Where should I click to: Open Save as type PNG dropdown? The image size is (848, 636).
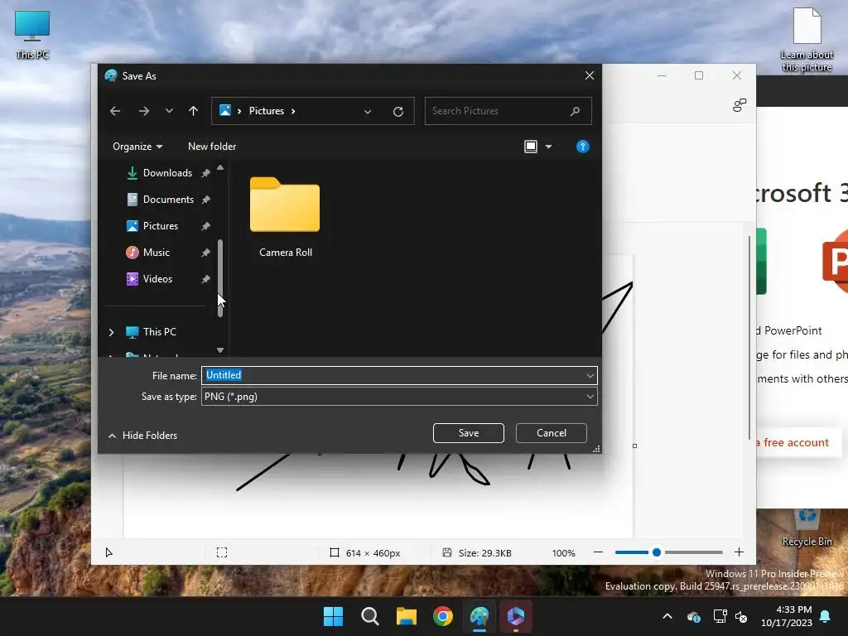[399, 397]
